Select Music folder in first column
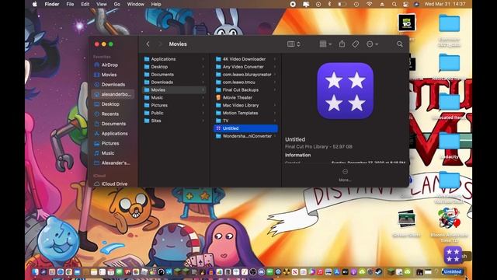This screenshot has width=497, height=280. pyautogui.click(x=174, y=97)
